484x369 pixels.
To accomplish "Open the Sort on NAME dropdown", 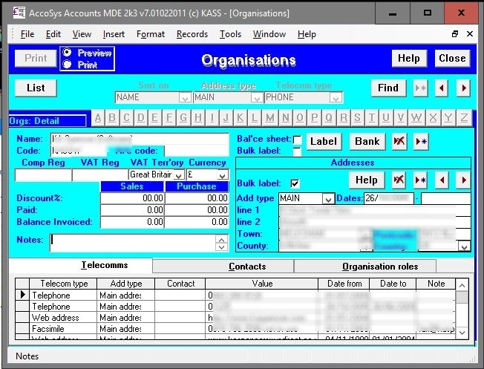I will pos(185,98).
